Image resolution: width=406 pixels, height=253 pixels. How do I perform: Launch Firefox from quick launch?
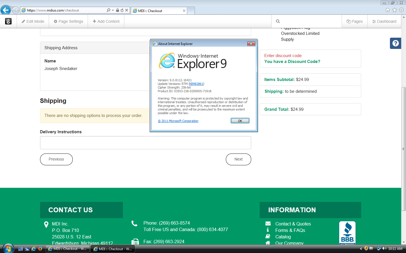[40, 249]
